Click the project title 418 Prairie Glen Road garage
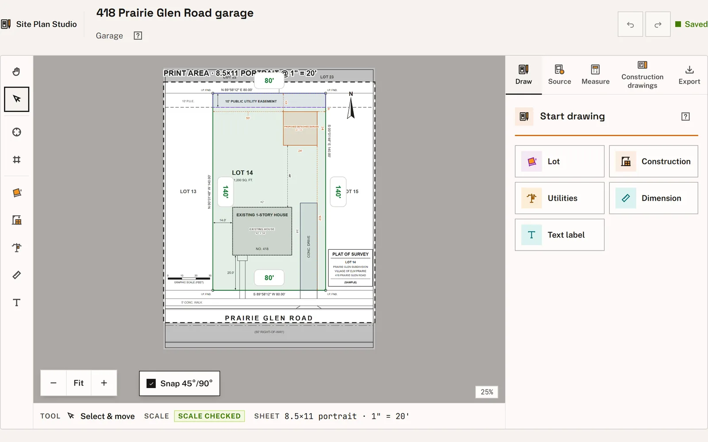 175,13
